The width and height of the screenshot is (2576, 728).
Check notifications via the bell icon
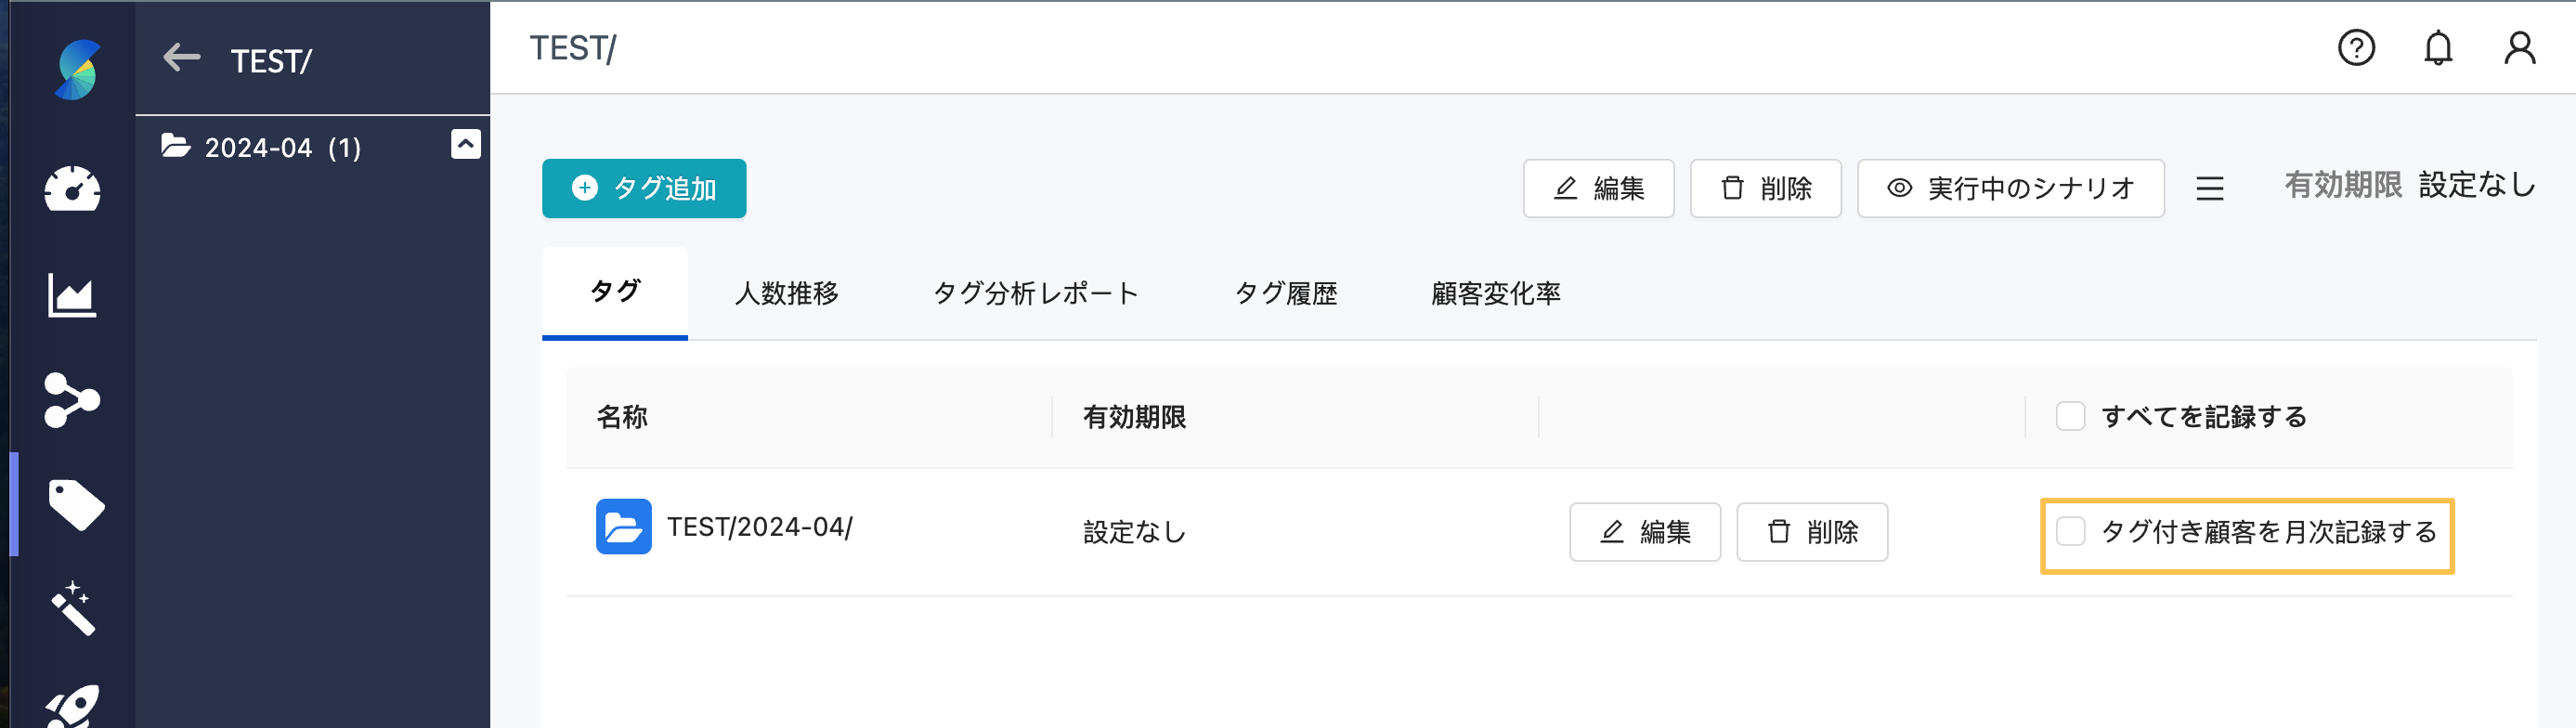point(2438,48)
